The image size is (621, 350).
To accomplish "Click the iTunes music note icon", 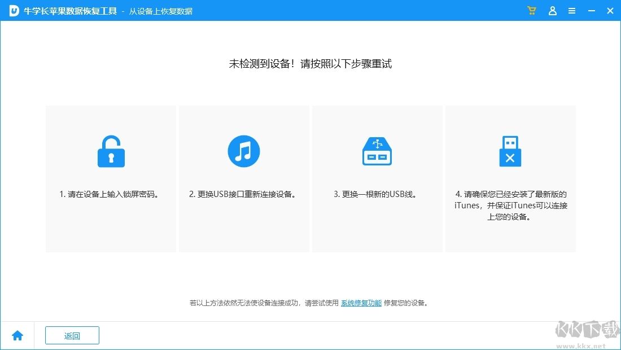I will [x=244, y=150].
